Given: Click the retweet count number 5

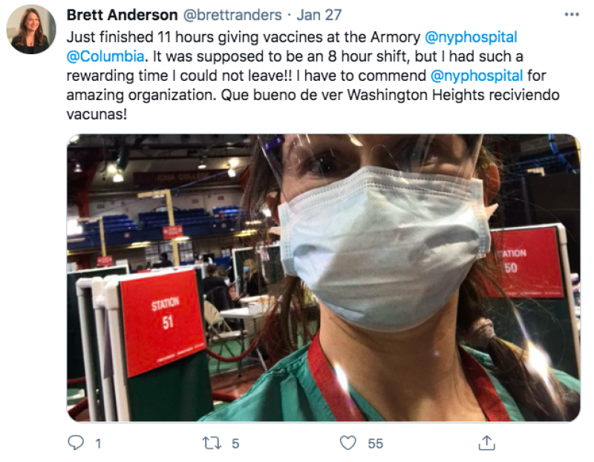Looking at the screenshot, I should click(x=235, y=443).
